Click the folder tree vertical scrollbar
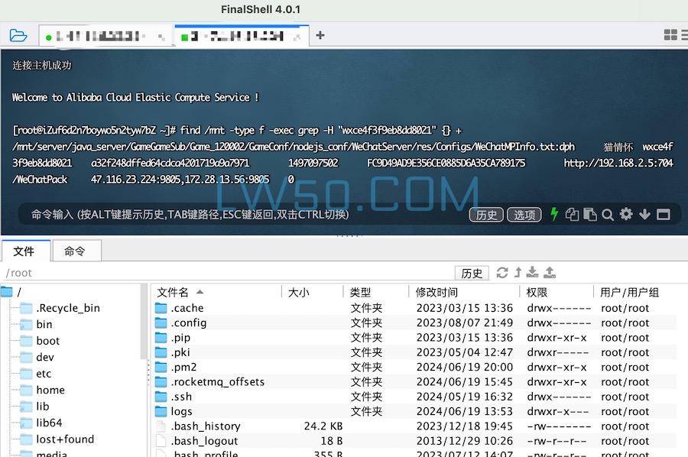The image size is (688, 457). pos(144,322)
